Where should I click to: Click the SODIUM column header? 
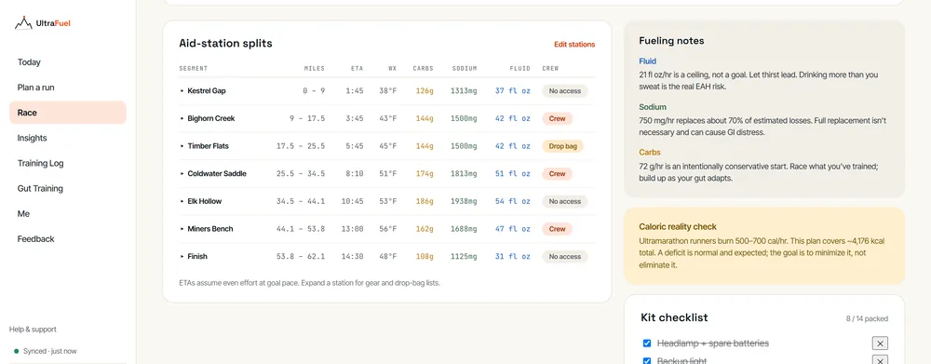464,68
